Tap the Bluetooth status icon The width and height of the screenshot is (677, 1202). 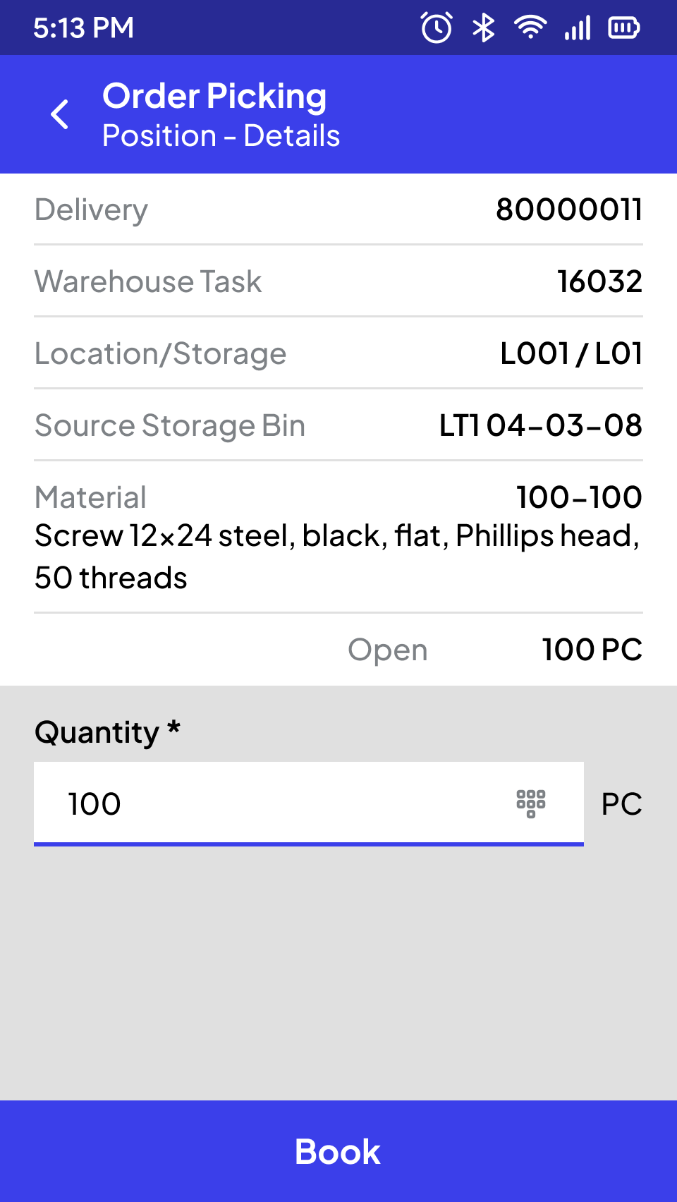[x=483, y=28]
